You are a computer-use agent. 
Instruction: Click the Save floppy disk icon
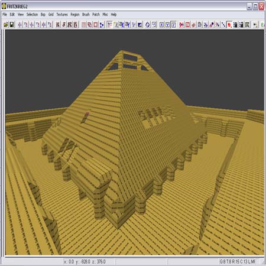click(12, 25)
